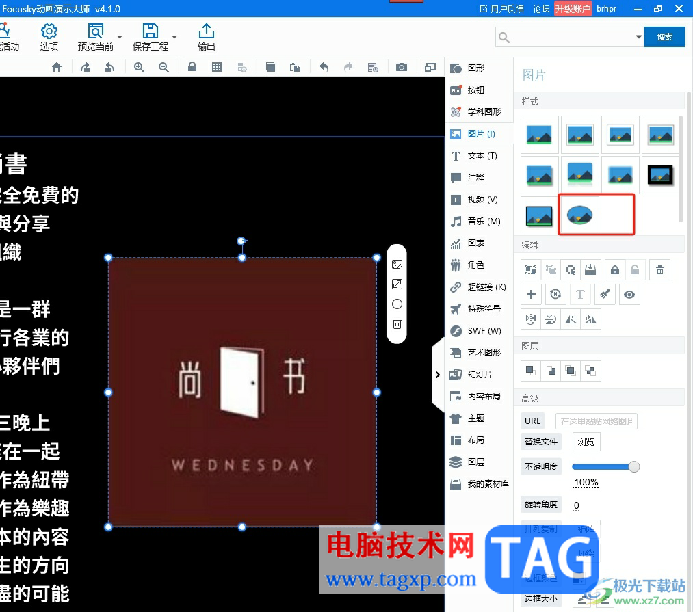Click the plus add icon in 编辑
Screen dimensions: 693x612
pos(532,294)
